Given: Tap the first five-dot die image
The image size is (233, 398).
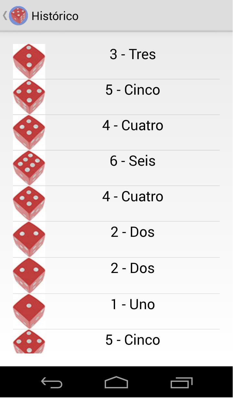Looking at the screenshot, I should [29, 97].
